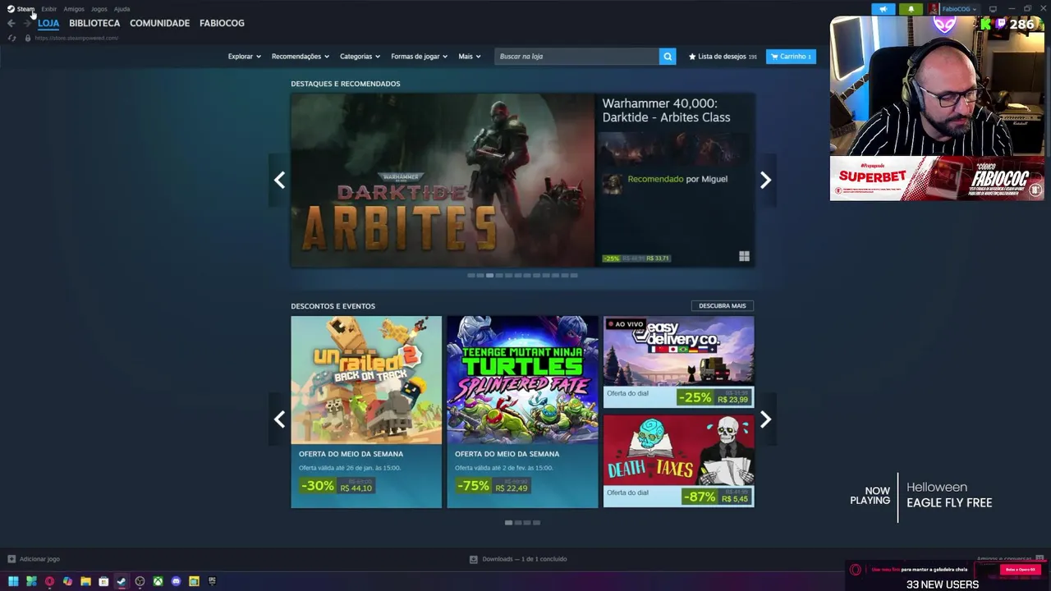Select the first discounts carousel page dot
Screen dimensions: 1051x591
point(509,523)
